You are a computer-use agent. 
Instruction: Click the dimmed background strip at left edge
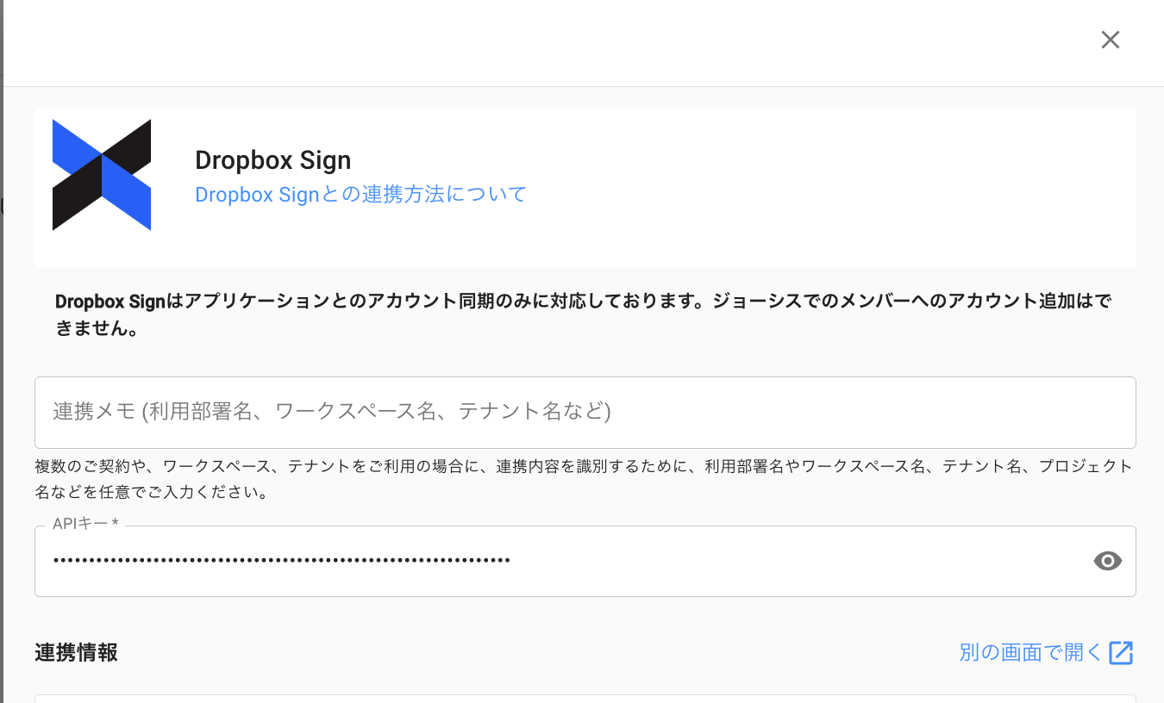pos(2,345)
